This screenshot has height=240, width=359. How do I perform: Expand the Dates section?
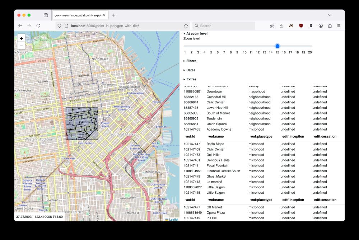click(x=191, y=70)
